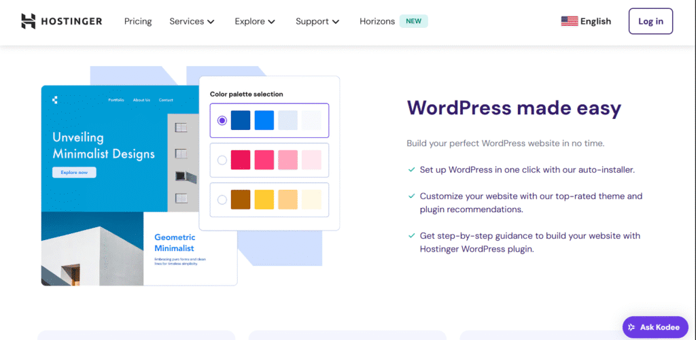Click About Us in the mockup navigation
The height and width of the screenshot is (340, 696).
click(x=141, y=101)
